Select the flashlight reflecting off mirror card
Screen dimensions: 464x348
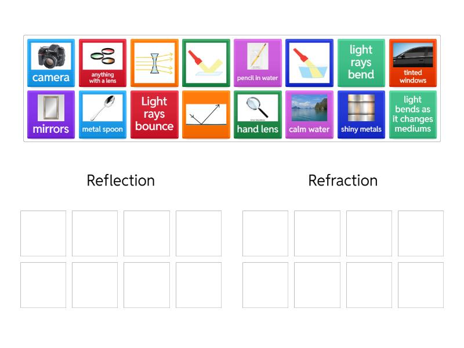coord(206,63)
